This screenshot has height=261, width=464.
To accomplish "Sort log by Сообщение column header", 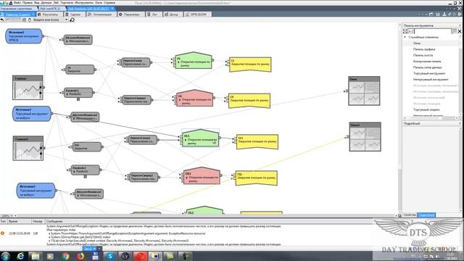I will coord(54,221).
